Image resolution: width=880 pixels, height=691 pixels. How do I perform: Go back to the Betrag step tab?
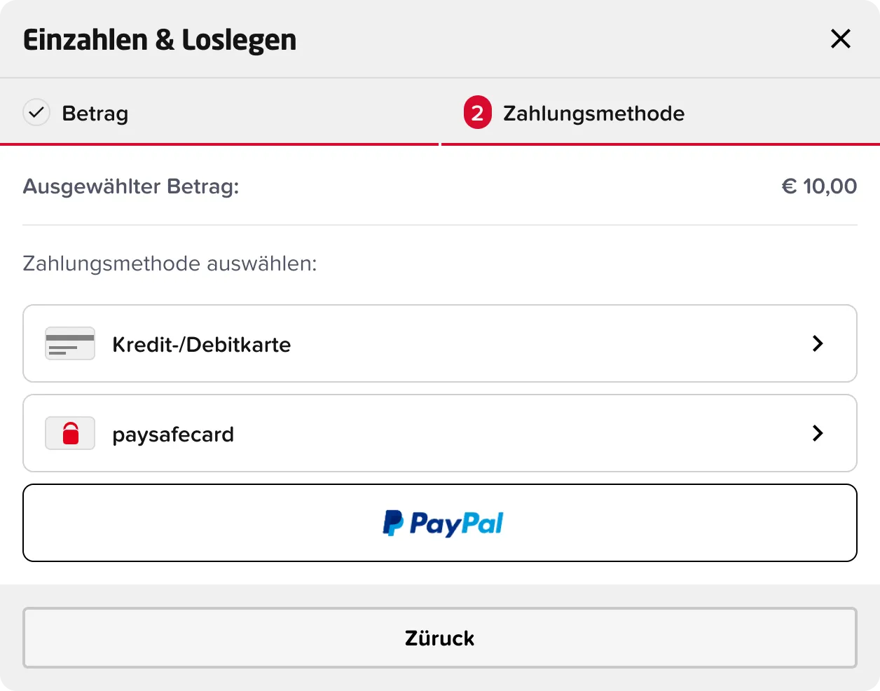click(x=95, y=114)
